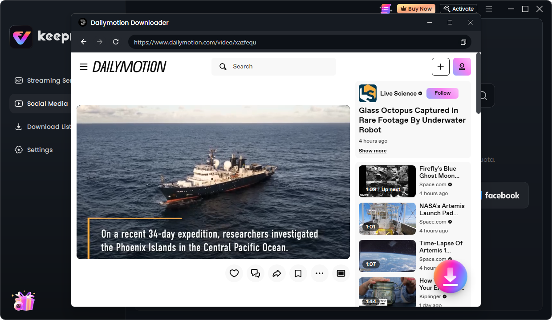Viewport: 552px width, 320px height.
Task: Click Activate in KeepStreams title bar
Action: point(459,9)
